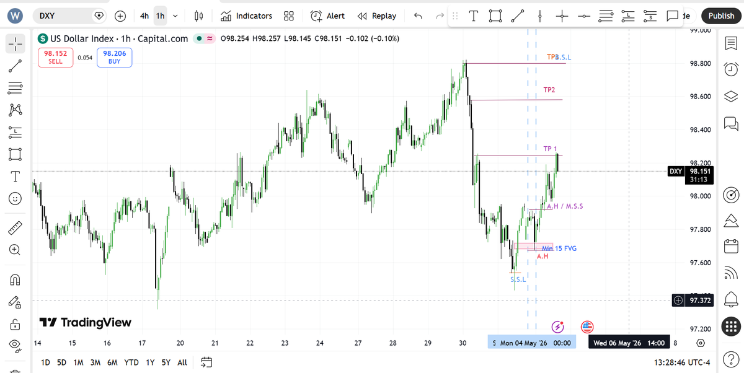Open the 13:28:46 UTC-4 timezone menu
The image size is (744, 373).
tap(681, 362)
